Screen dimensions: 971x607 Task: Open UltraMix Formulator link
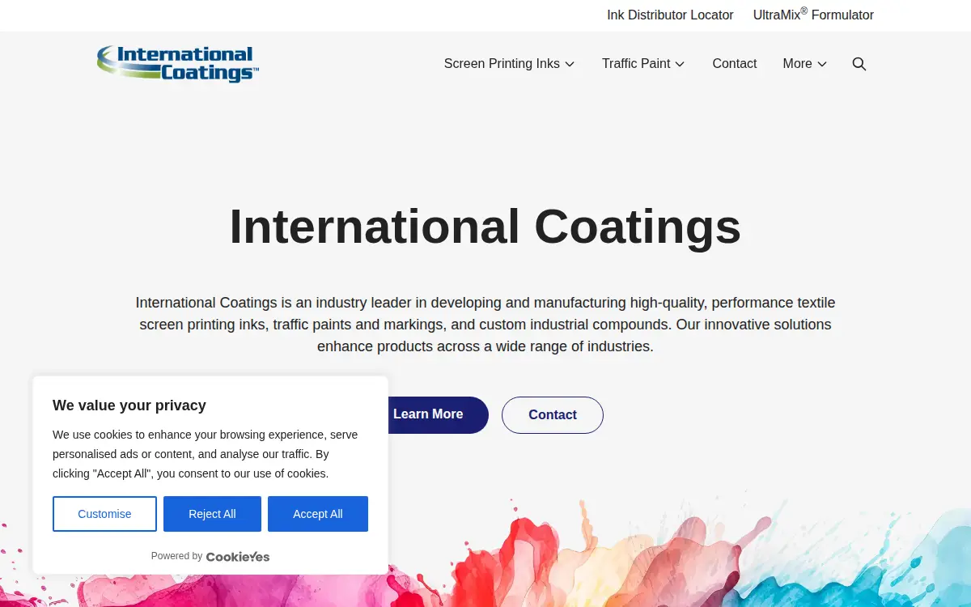click(813, 15)
